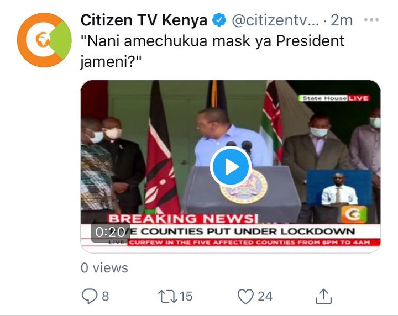The width and height of the screenshot is (398, 316).
Task: Open the Citizen TV Kenya display name
Action: [144, 20]
